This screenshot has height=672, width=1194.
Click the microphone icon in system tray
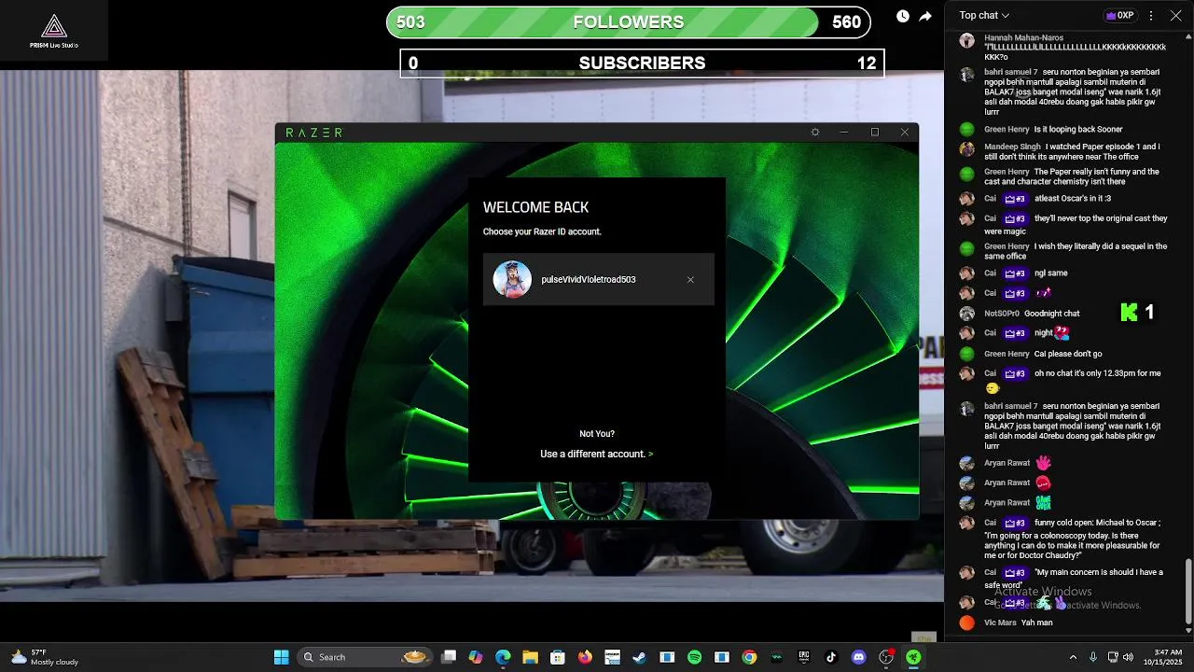1093,657
